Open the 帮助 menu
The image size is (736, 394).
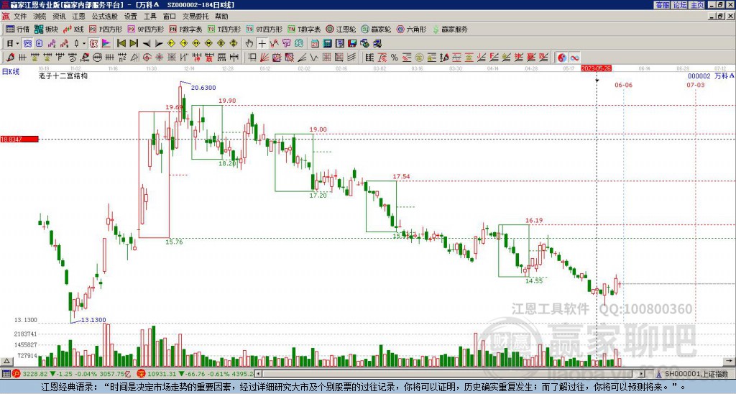tap(221, 17)
